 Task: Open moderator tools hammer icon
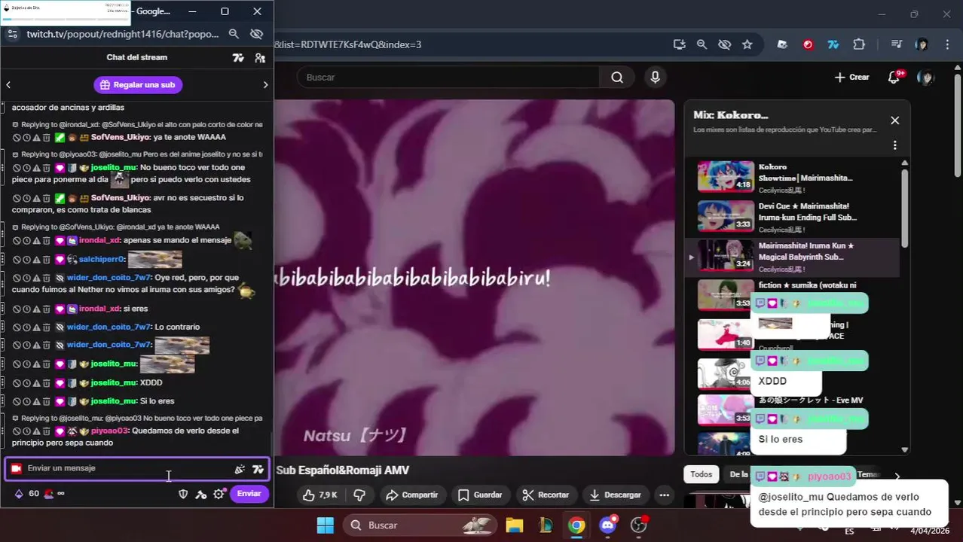click(x=200, y=495)
